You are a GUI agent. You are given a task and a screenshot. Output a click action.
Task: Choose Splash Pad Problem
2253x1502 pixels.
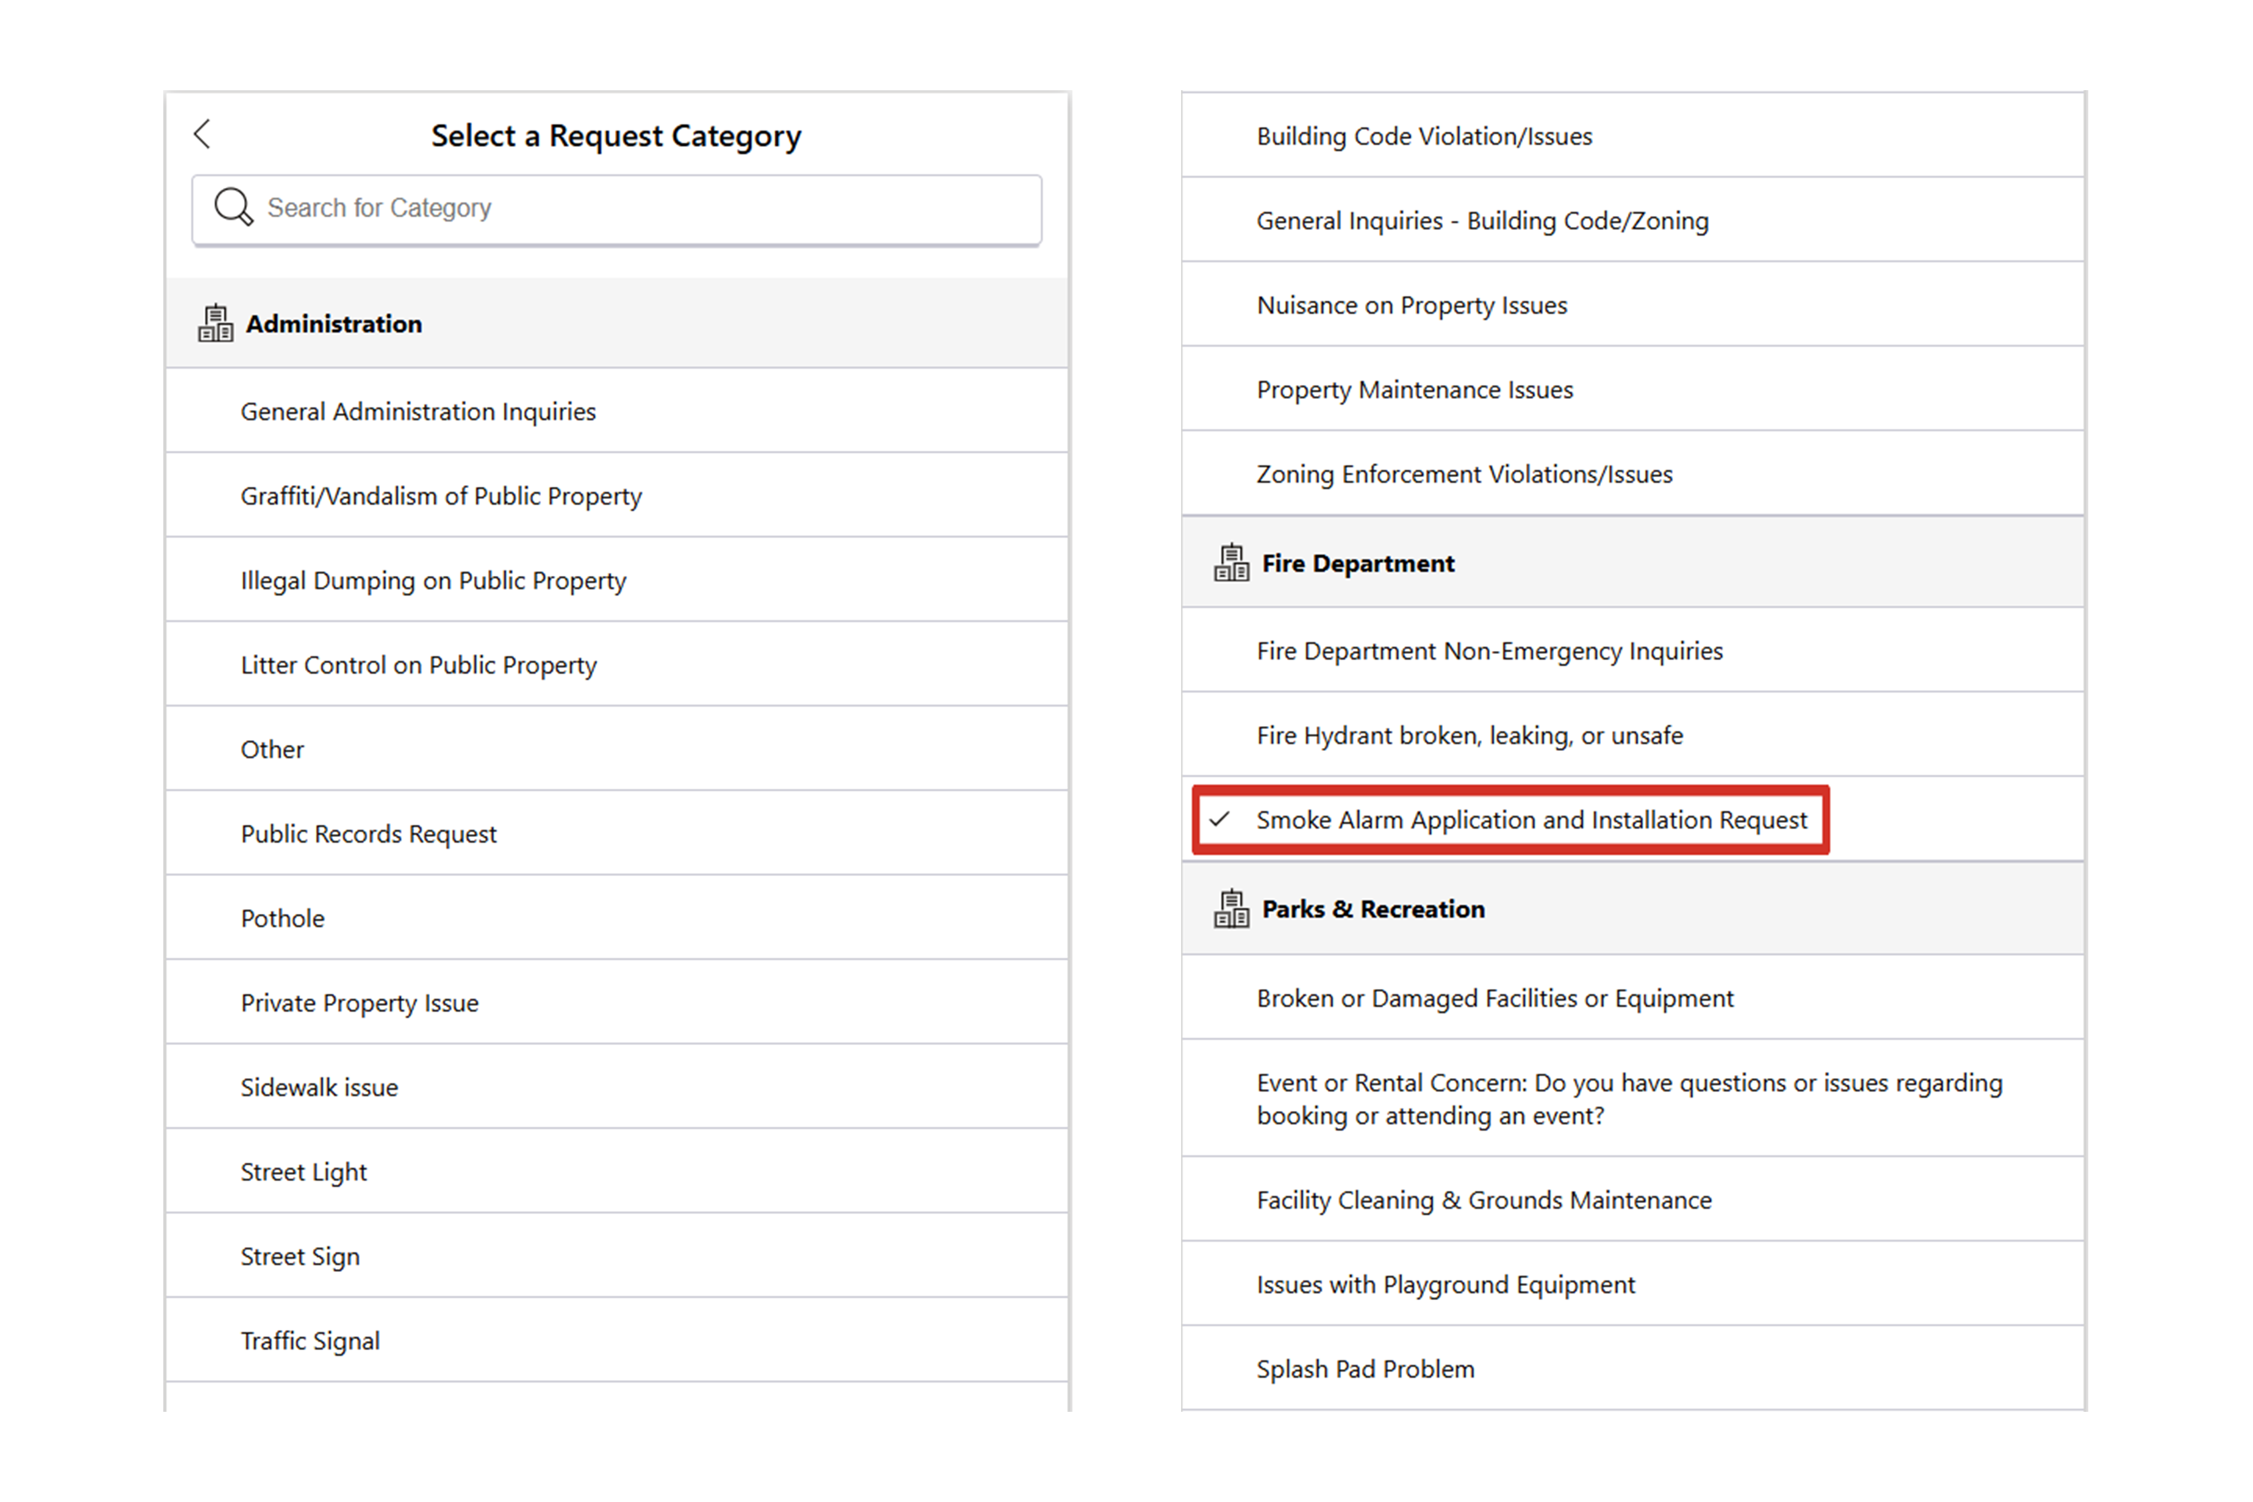(x=1365, y=1370)
